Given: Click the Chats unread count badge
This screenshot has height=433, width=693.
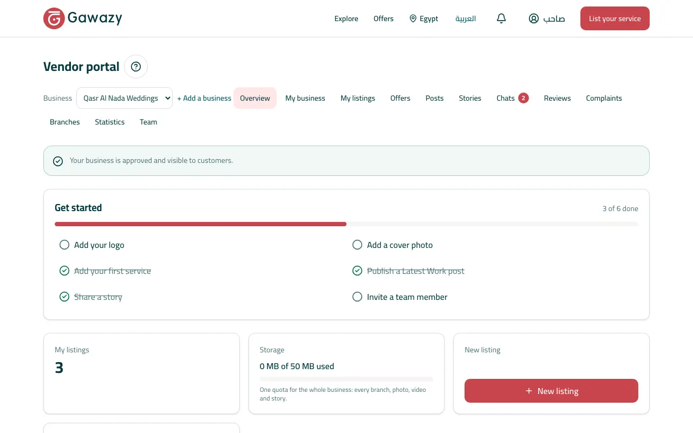Looking at the screenshot, I should coord(523,98).
